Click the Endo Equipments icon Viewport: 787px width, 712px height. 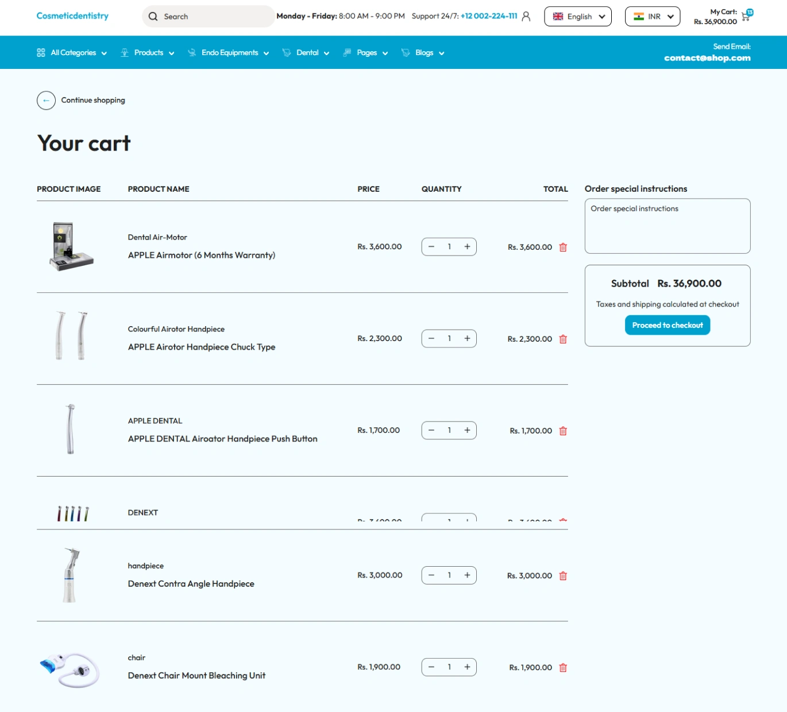point(192,53)
